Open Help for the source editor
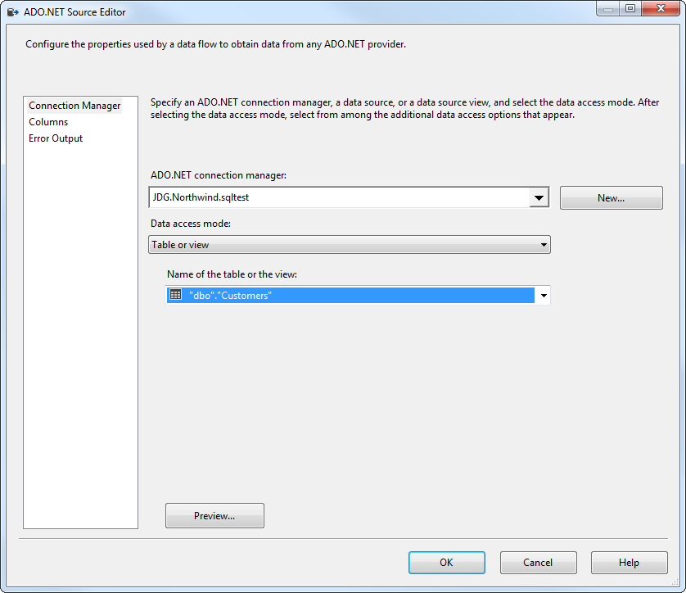 629,563
